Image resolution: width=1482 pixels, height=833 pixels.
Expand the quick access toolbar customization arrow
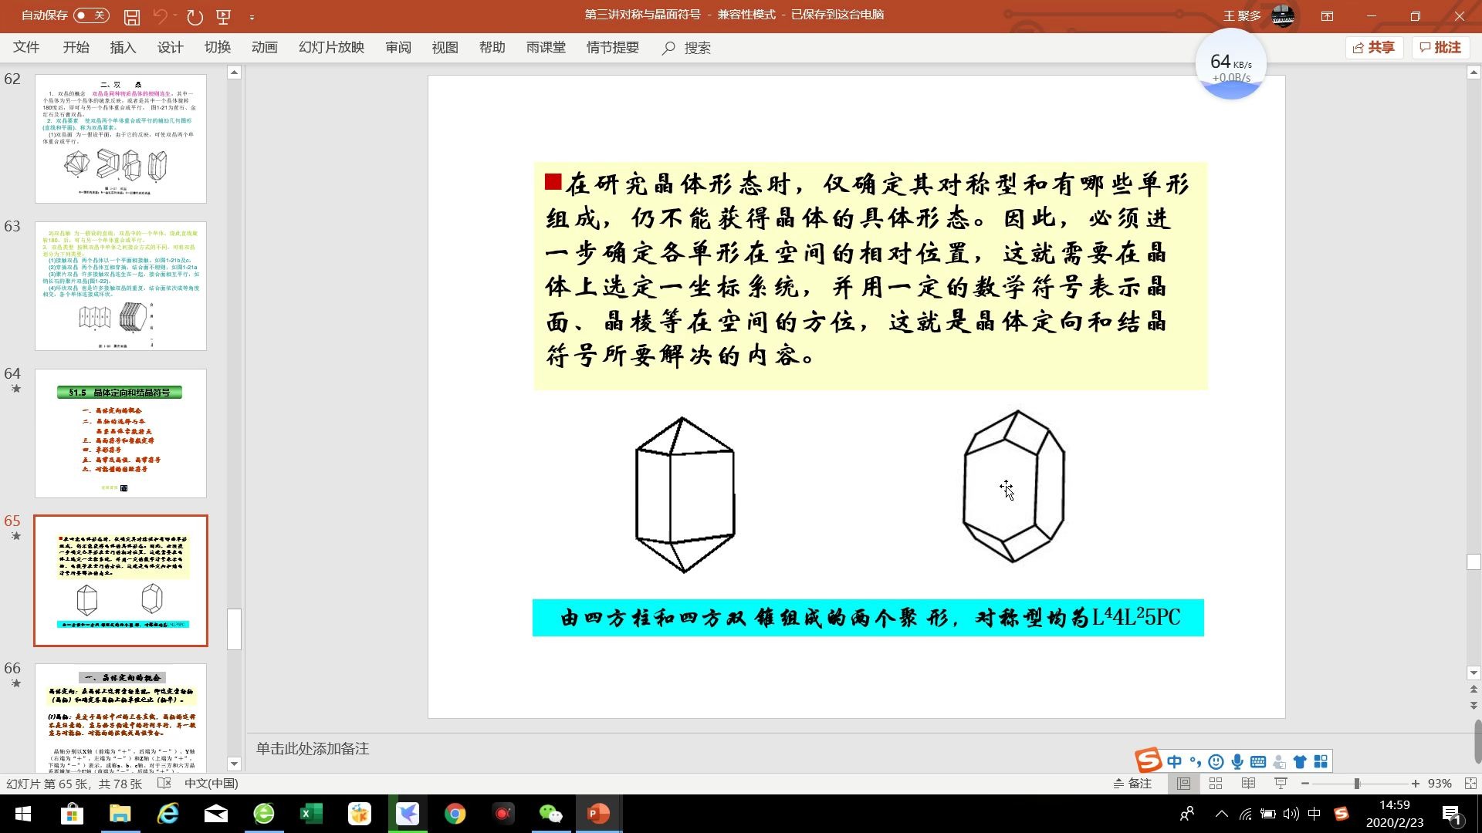click(x=252, y=16)
